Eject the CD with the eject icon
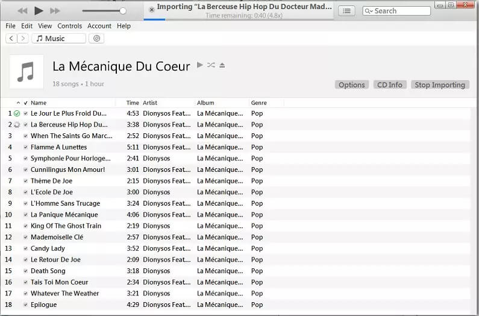 (222, 65)
